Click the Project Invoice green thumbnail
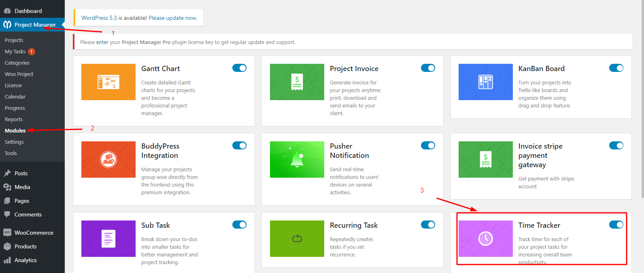644x273 pixels. point(297,82)
